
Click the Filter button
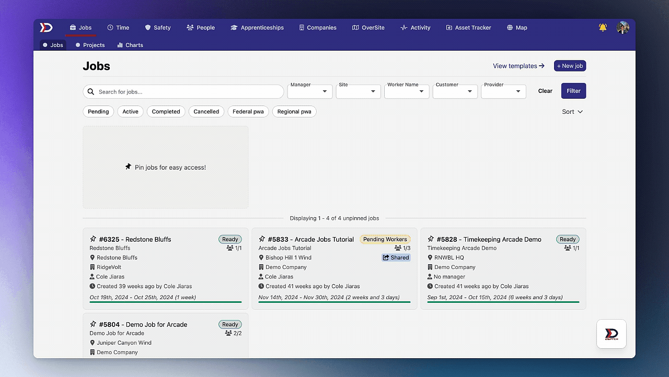click(573, 91)
